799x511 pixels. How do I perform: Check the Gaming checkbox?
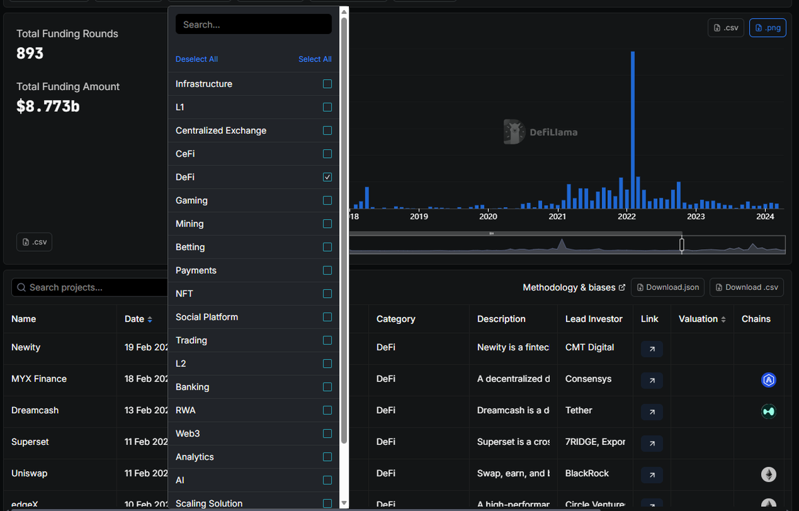click(x=327, y=201)
